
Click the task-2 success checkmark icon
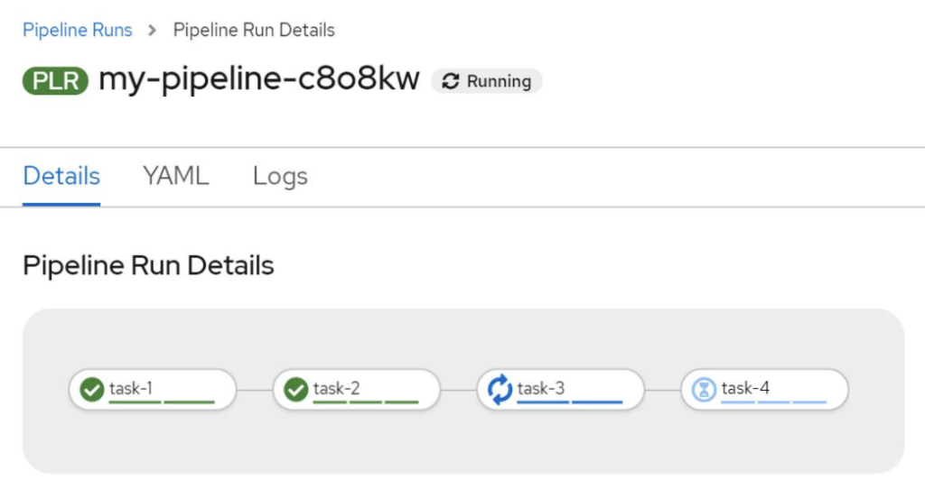click(296, 390)
